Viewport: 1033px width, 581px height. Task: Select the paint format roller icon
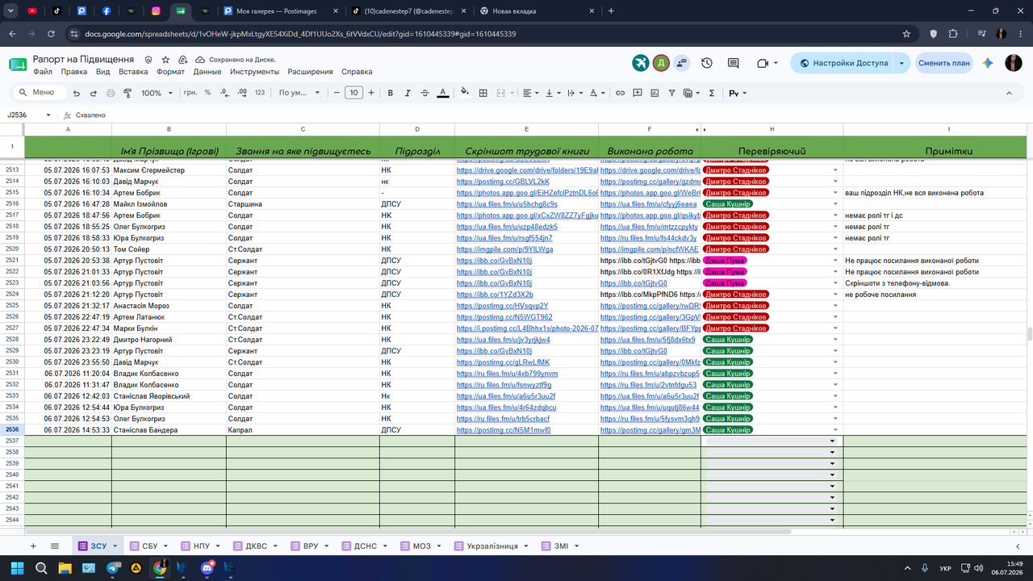tap(128, 93)
